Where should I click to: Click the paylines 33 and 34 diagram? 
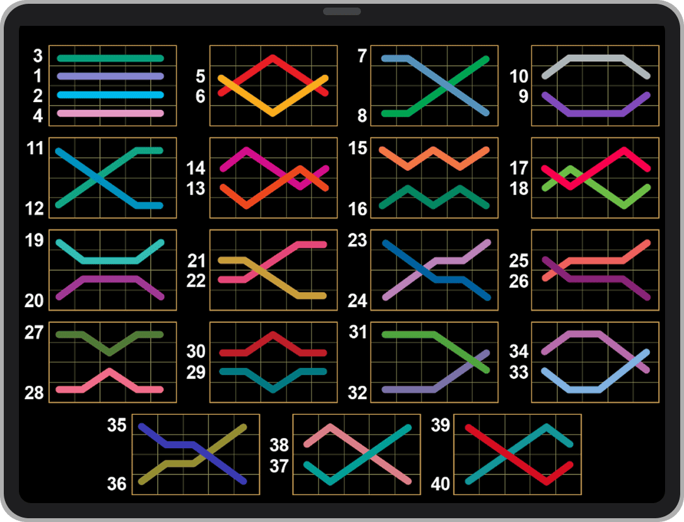tap(595, 362)
